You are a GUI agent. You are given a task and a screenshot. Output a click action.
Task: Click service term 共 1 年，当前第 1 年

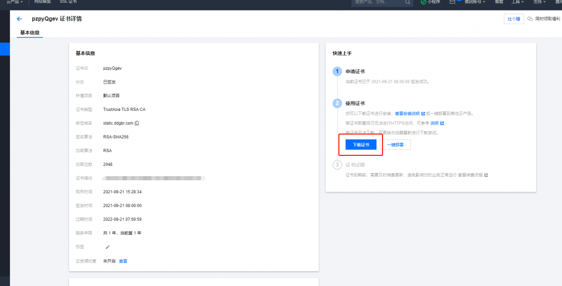point(122,233)
